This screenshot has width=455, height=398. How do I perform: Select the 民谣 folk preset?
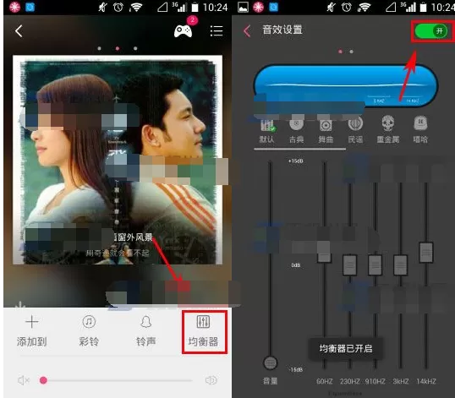355,130
